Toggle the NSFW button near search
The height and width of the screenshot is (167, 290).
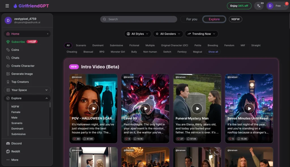click(x=235, y=19)
